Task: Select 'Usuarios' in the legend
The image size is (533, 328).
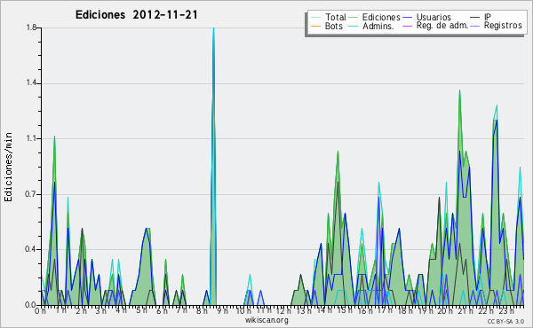Action: tap(434, 17)
